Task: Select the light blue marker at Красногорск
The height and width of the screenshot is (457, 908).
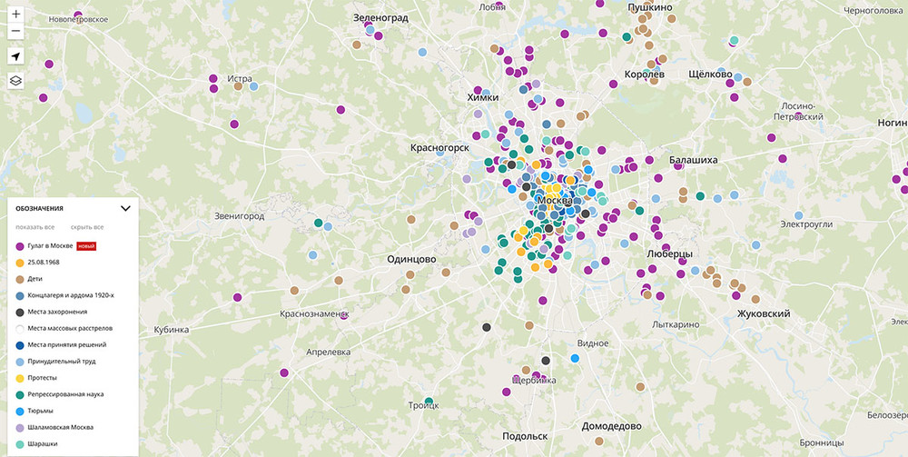Action: (x=440, y=153)
